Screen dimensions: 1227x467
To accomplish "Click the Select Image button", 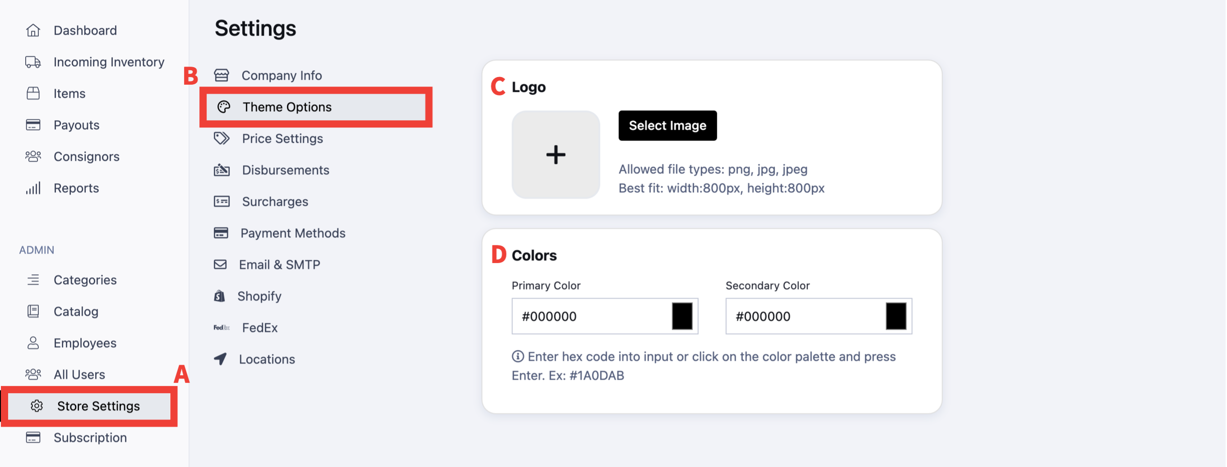I will [667, 126].
